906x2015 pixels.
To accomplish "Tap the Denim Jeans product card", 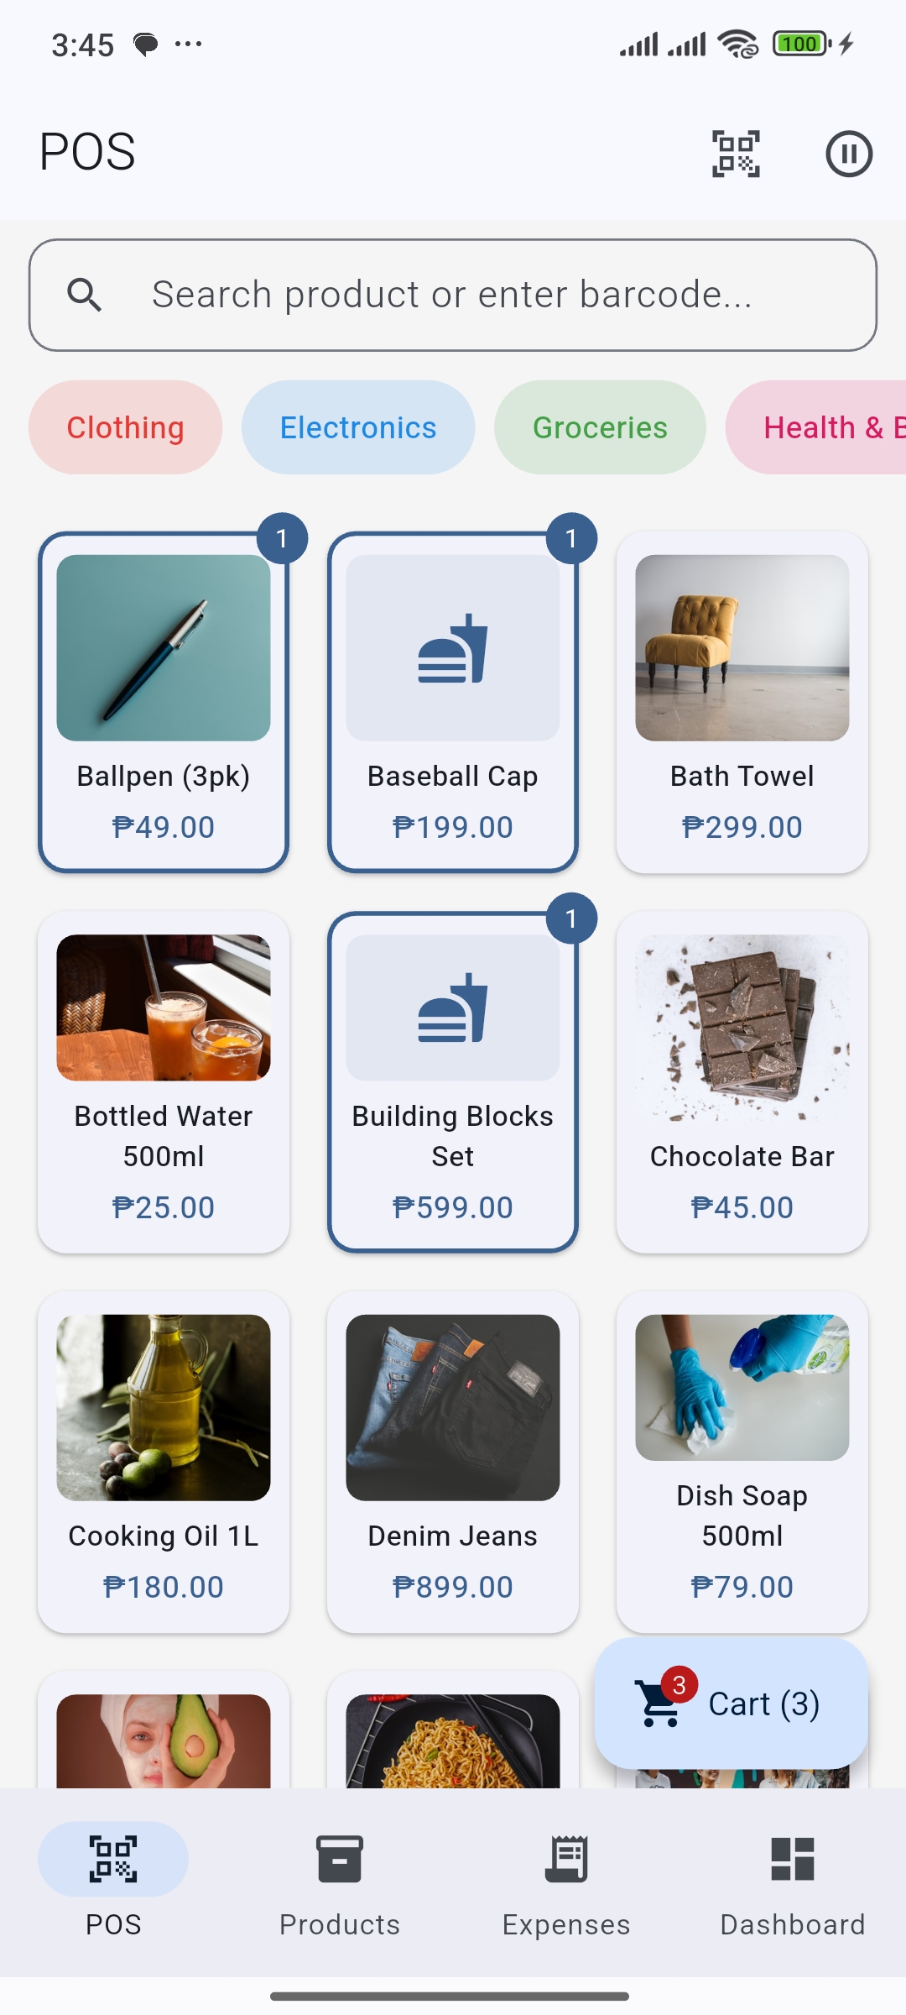I will pos(453,1462).
